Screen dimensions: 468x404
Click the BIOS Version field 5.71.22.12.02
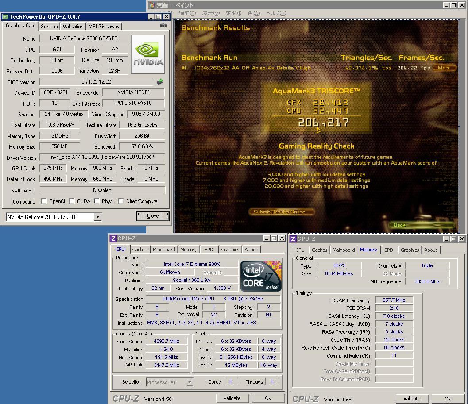coord(96,82)
